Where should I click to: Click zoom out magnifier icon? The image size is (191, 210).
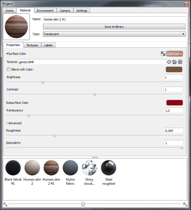[5, 204]
